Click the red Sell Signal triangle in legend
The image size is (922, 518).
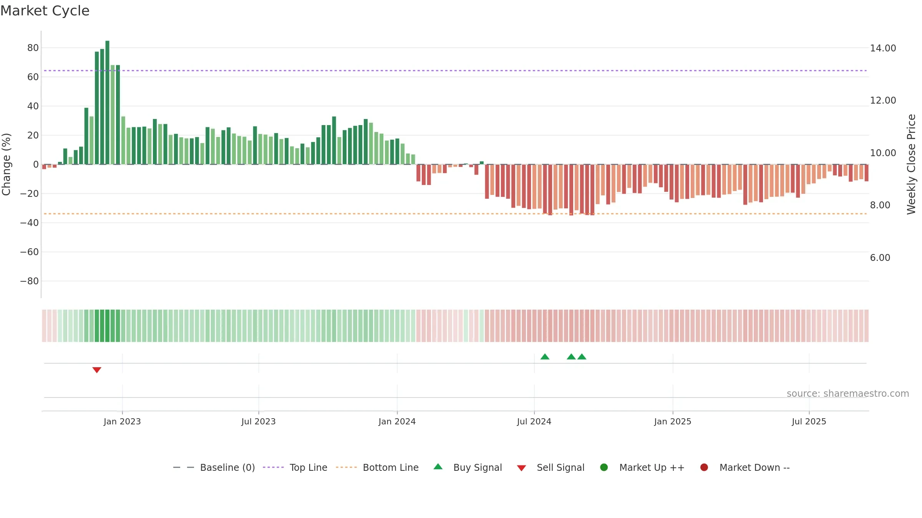point(521,468)
